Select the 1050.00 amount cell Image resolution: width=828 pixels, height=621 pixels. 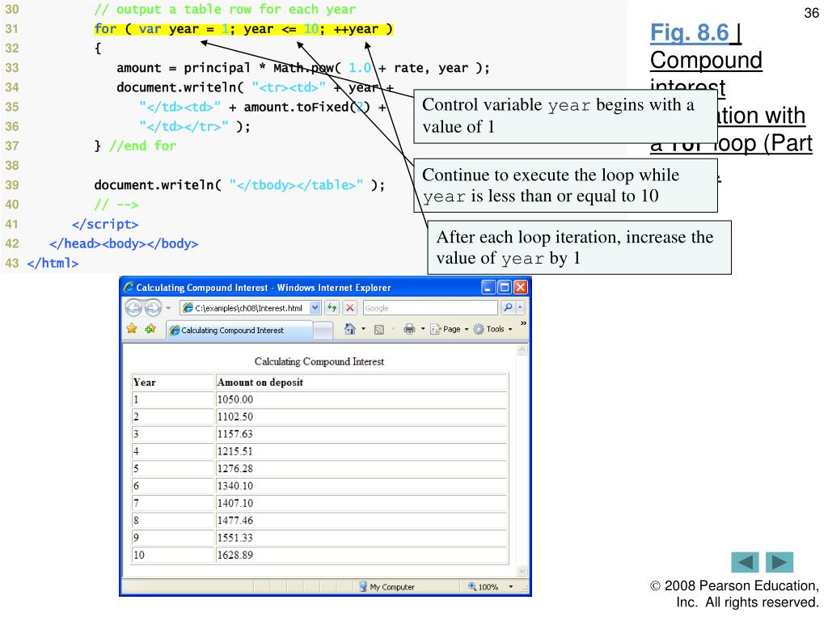pyautogui.click(x=361, y=399)
